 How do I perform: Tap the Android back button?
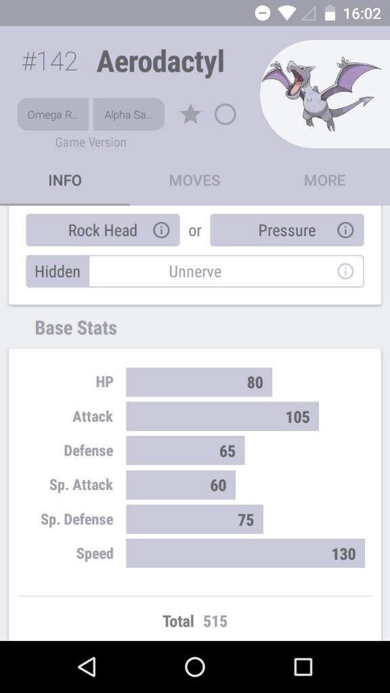87,667
